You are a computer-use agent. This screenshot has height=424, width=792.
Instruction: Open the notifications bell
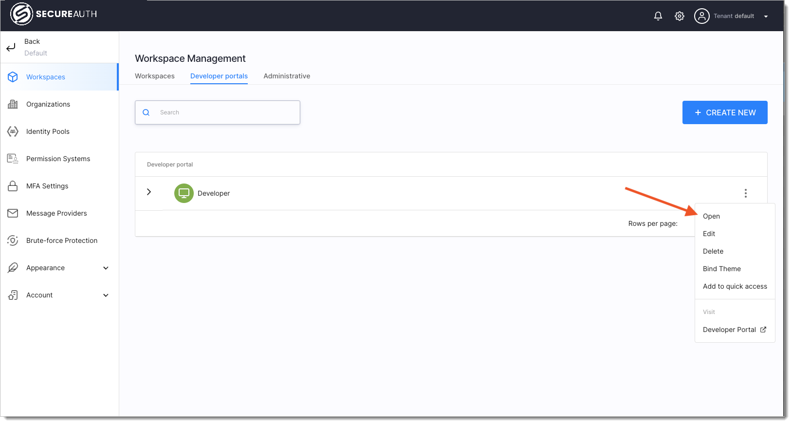click(x=658, y=16)
